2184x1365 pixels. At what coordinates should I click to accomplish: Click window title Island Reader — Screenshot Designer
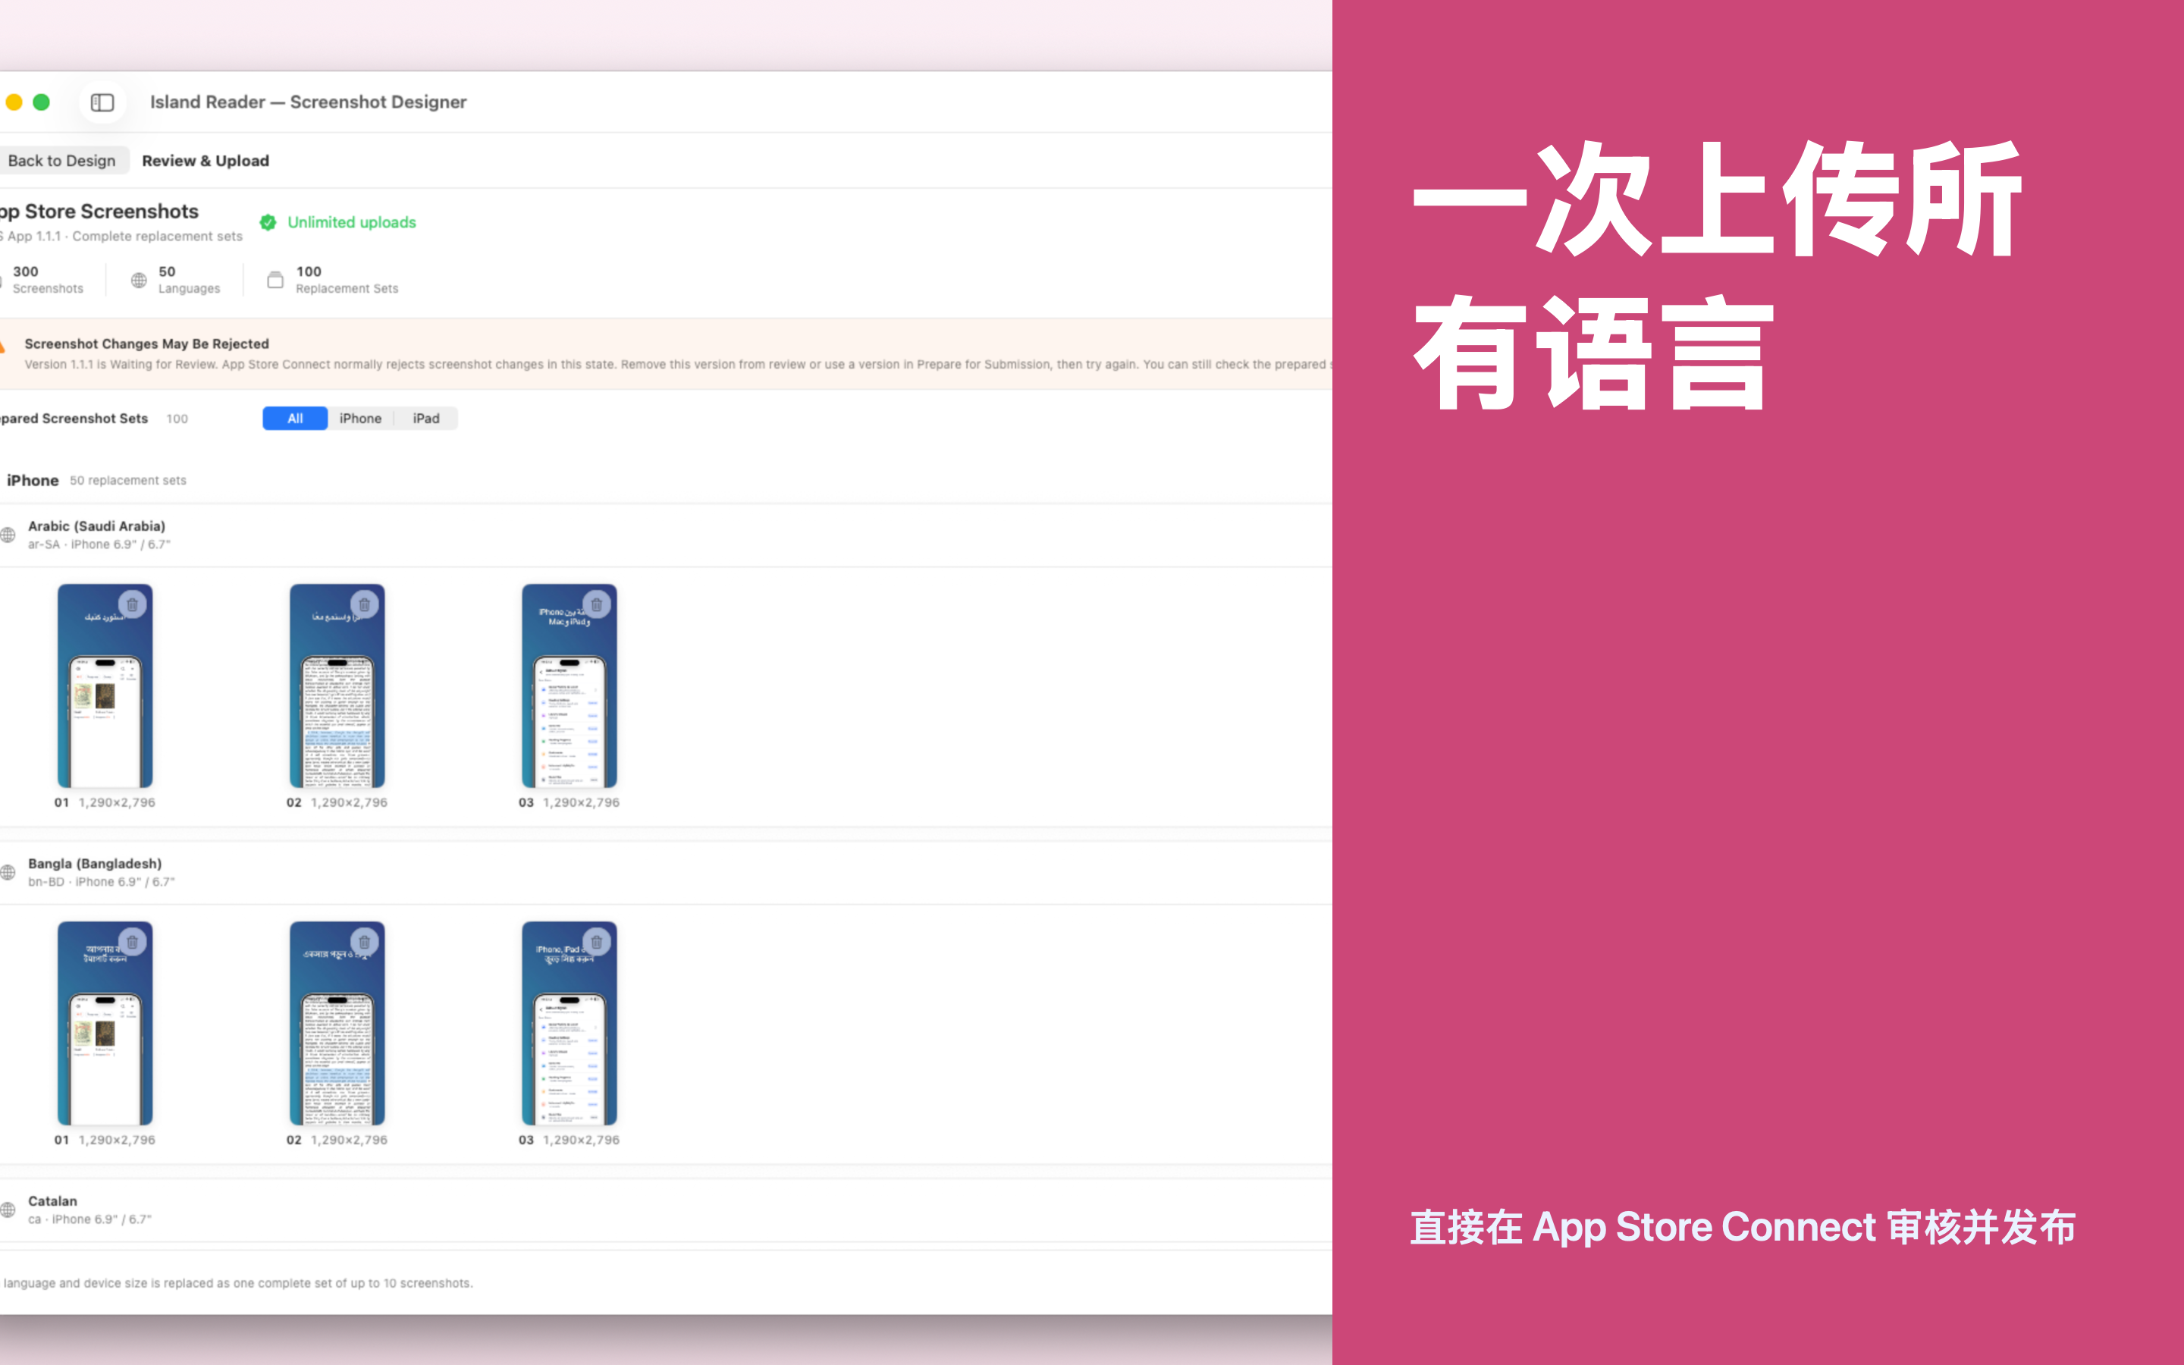(309, 102)
